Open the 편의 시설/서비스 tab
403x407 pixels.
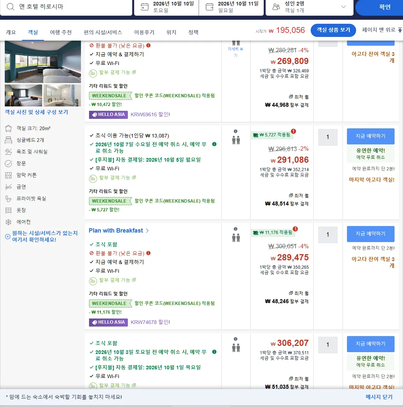pyautogui.click(x=103, y=32)
